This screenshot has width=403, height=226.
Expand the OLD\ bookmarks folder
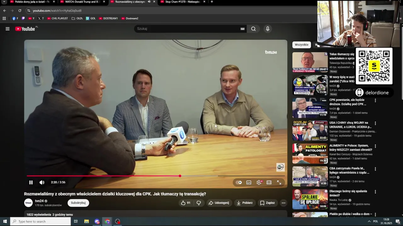click(x=77, y=19)
